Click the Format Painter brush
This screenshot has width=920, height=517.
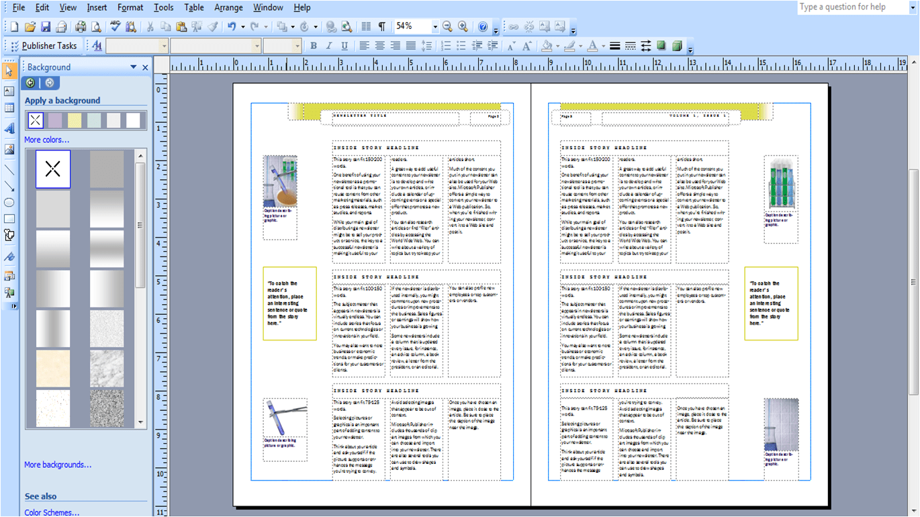pyautogui.click(x=213, y=27)
